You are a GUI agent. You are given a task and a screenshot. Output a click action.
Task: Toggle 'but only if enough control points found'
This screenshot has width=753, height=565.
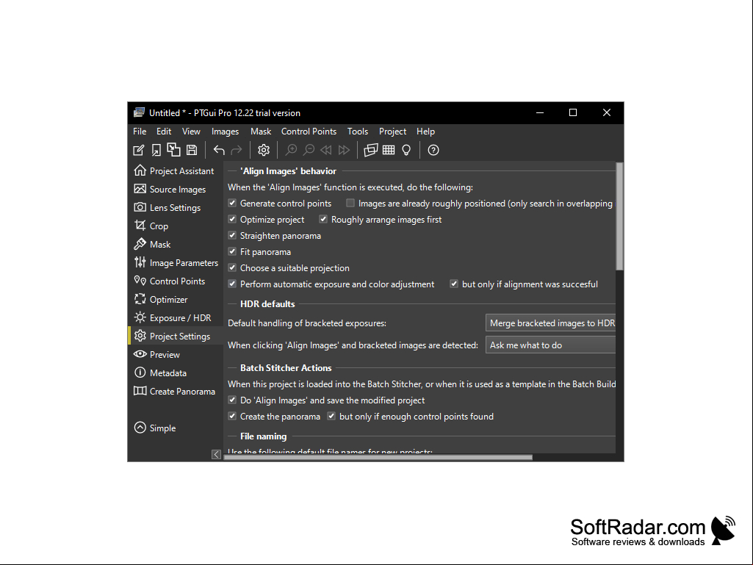click(331, 417)
